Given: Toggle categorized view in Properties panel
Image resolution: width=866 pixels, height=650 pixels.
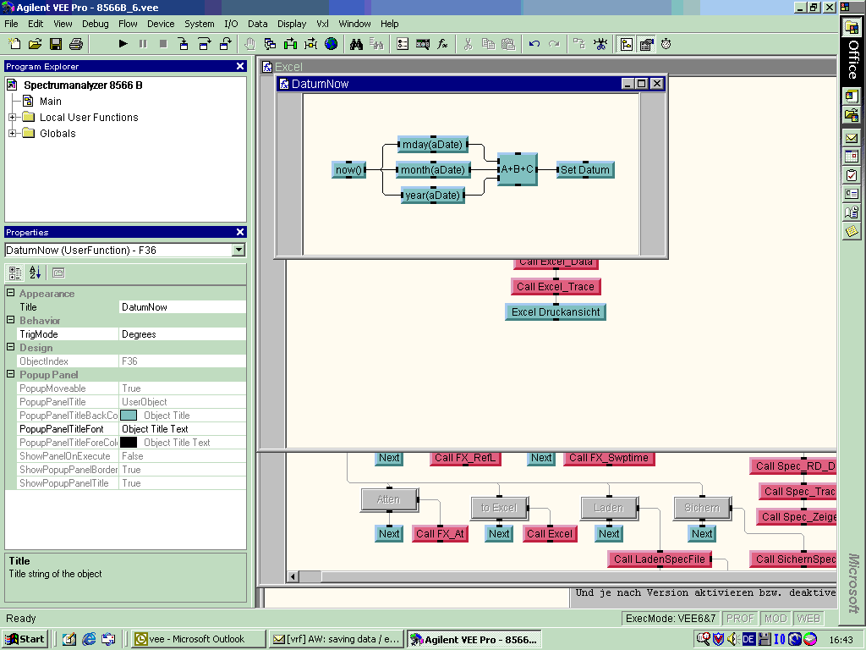Looking at the screenshot, I should click(15, 273).
